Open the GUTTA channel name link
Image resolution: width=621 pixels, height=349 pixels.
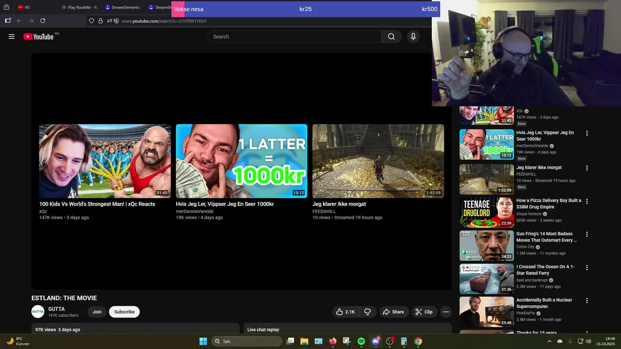pyautogui.click(x=56, y=309)
